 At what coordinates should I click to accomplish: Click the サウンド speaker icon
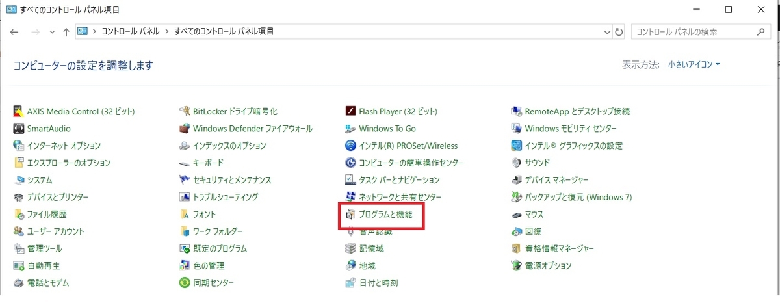tap(517, 163)
